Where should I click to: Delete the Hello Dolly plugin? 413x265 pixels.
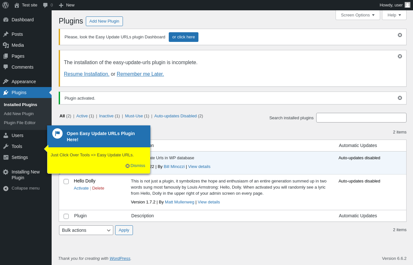98,188
